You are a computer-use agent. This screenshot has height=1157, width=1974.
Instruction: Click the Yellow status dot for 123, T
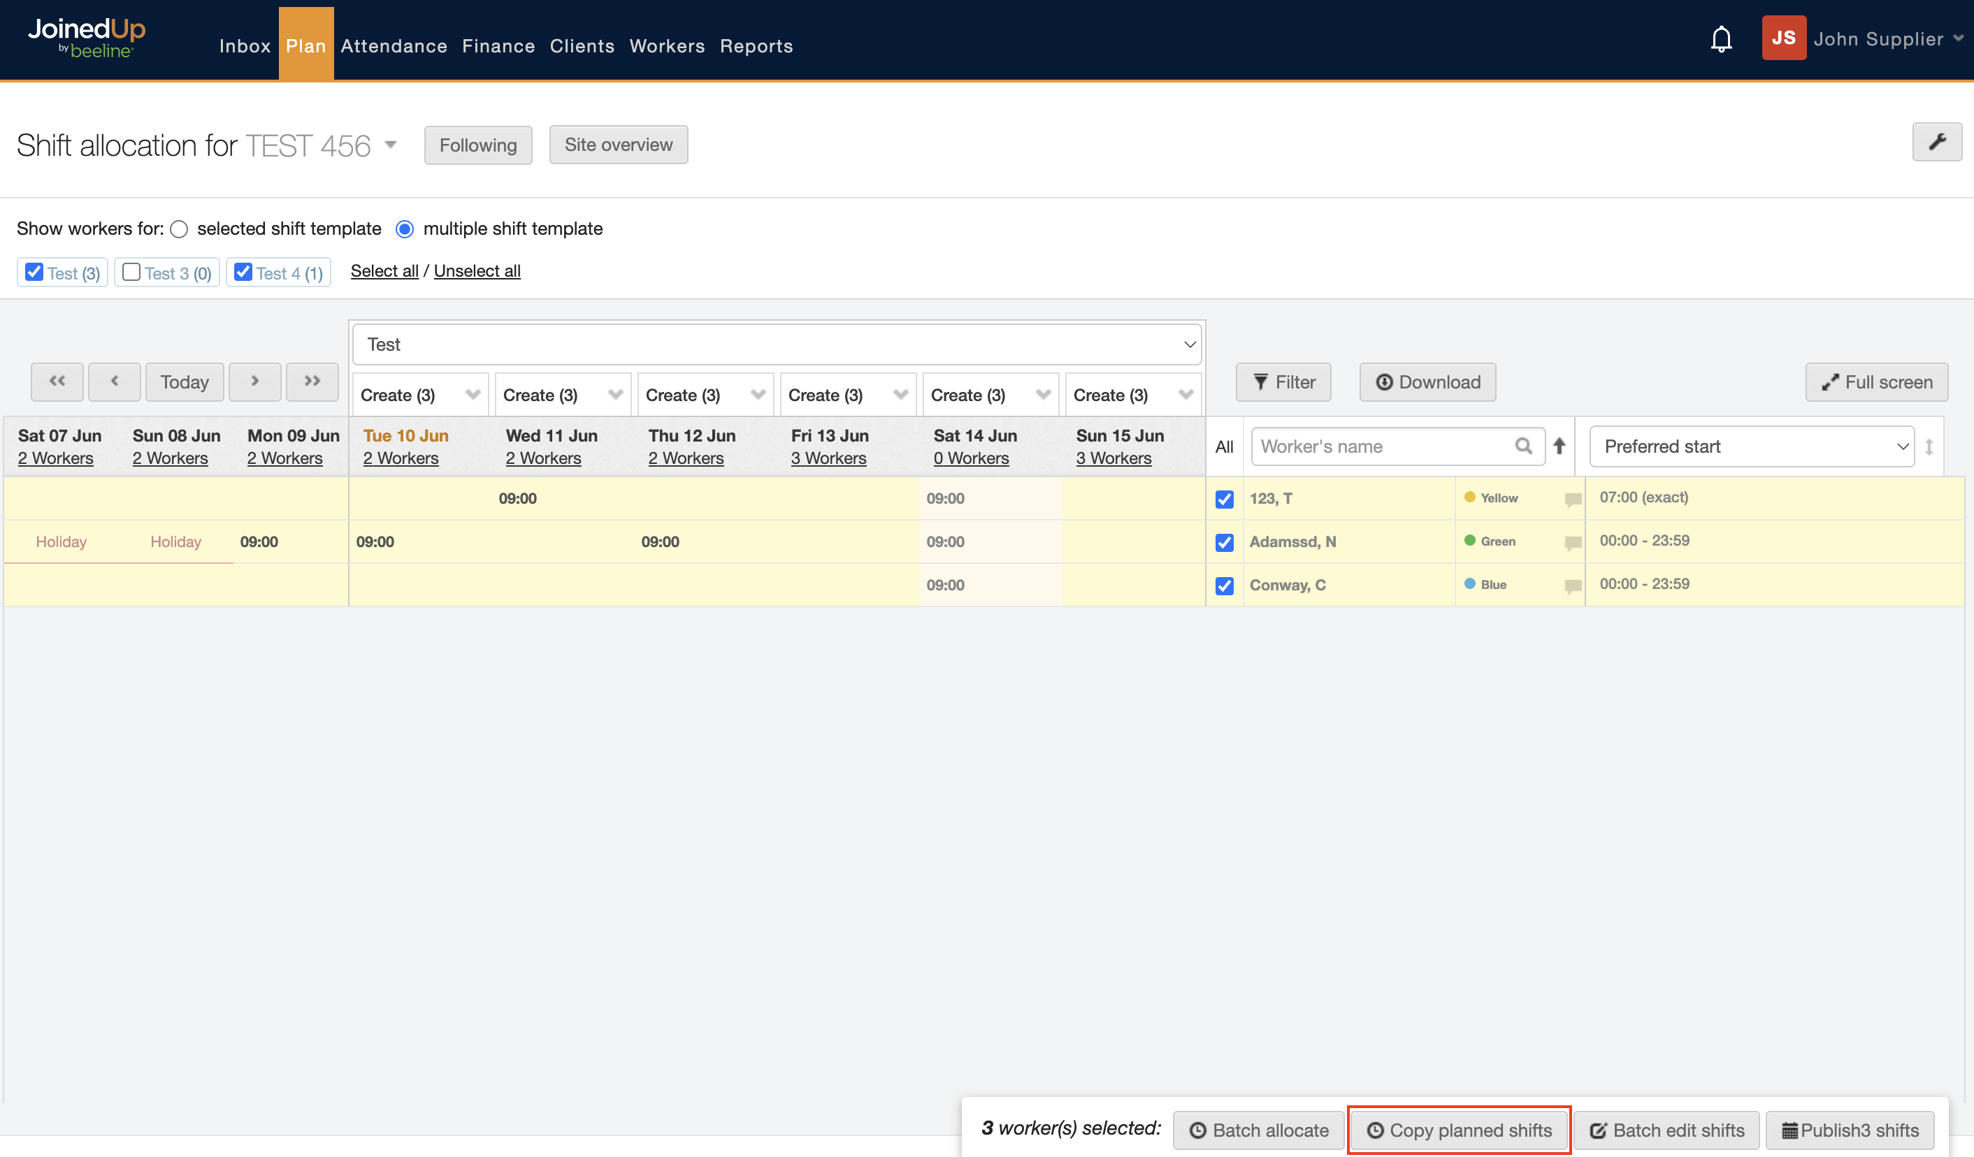(1469, 498)
